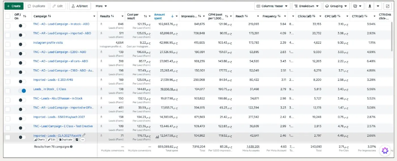Check box for Abu El hassan - In Stock row

click(8, 100)
